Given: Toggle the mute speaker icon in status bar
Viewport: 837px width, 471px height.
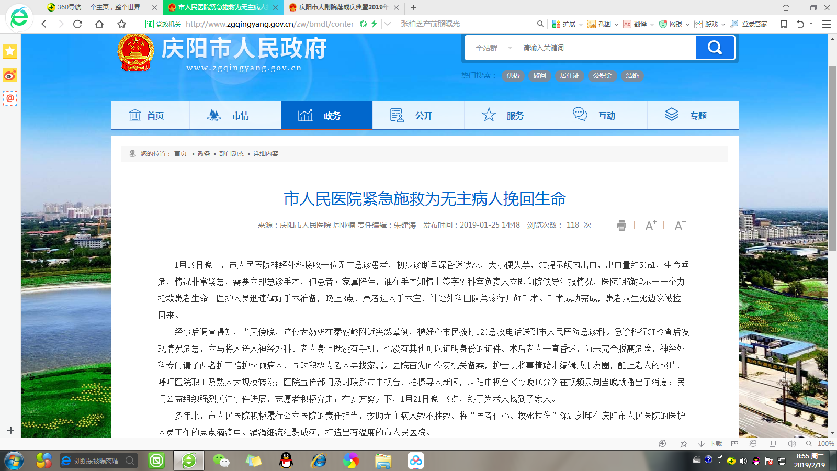Looking at the screenshot, I should 791,444.
